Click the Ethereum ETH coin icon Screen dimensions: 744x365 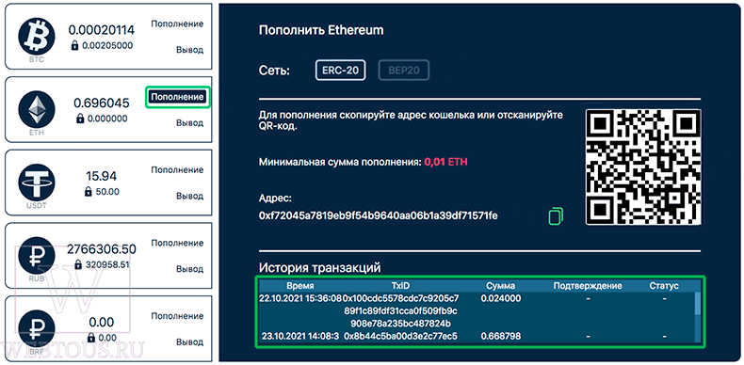pyautogui.click(x=37, y=109)
